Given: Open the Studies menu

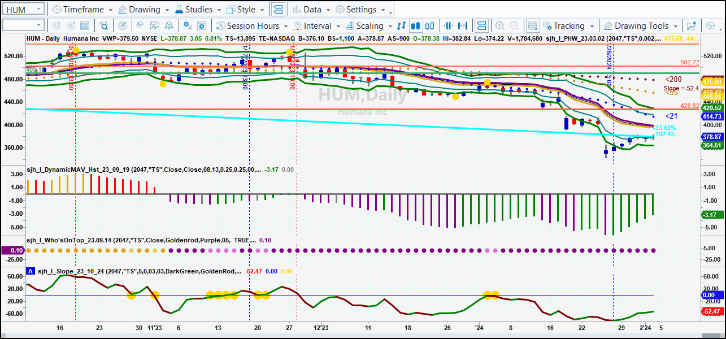Looking at the screenshot, I should click(198, 10).
